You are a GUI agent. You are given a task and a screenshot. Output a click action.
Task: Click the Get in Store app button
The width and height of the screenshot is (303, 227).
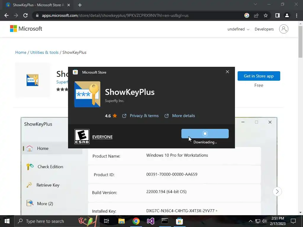coord(259,76)
